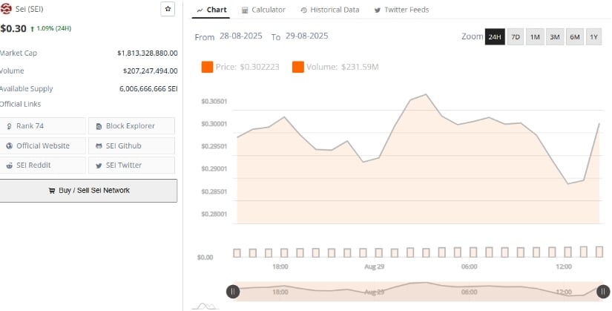Open the SEI Reddit link
The image size is (612, 311).
(42, 166)
